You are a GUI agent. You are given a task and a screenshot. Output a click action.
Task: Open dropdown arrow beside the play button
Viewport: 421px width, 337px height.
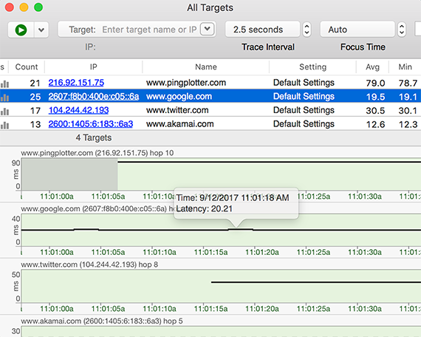click(41, 30)
